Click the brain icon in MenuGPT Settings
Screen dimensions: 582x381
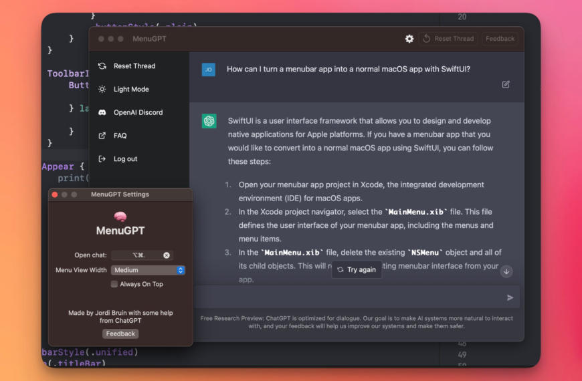pos(120,216)
